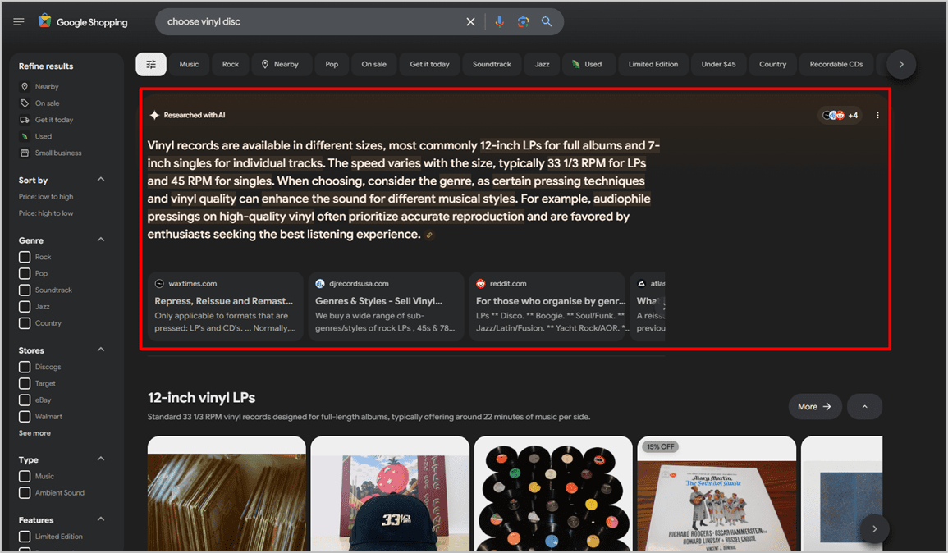Click the source link icon after summary
The height and width of the screenshot is (553, 948).
click(429, 235)
